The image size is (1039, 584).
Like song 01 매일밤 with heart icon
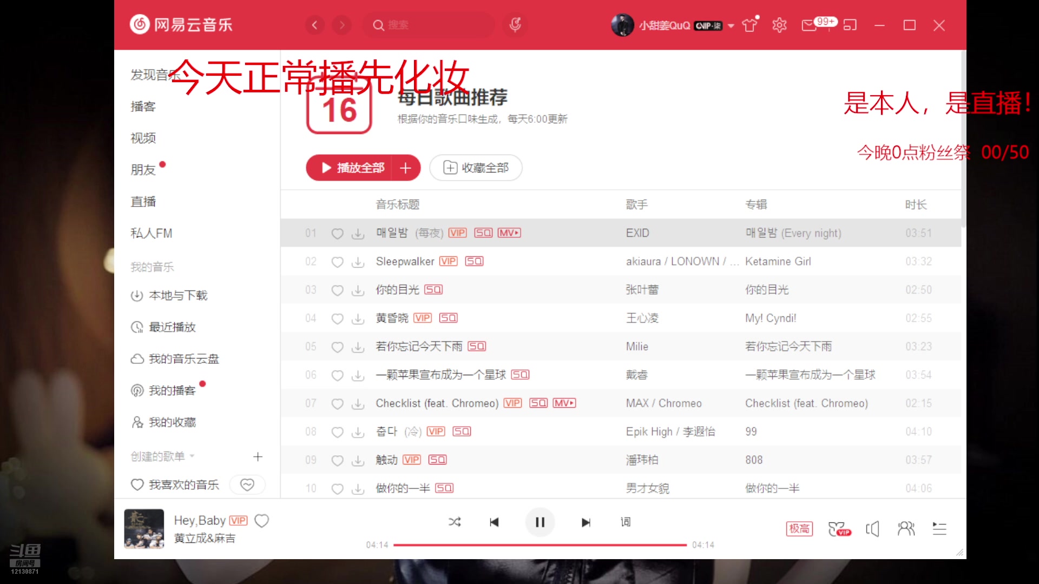coord(337,234)
